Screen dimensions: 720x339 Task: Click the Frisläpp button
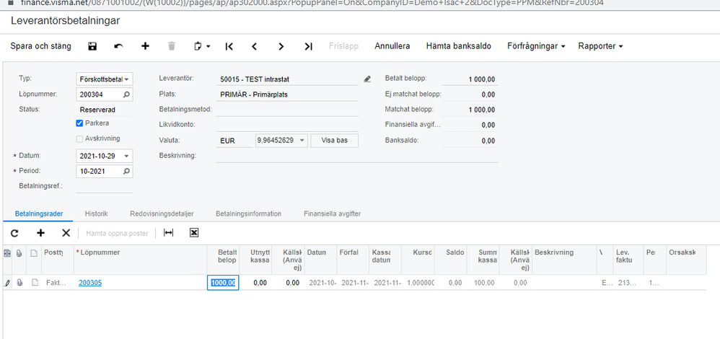pyautogui.click(x=343, y=46)
